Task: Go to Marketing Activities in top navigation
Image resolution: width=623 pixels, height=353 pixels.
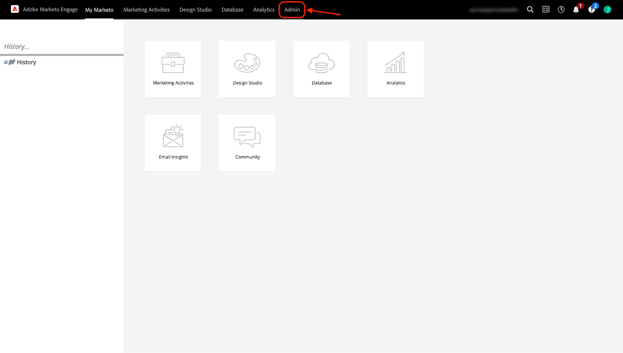Action: coord(146,10)
